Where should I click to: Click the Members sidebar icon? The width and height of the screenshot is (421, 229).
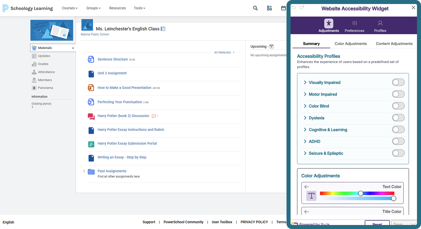(34, 80)
